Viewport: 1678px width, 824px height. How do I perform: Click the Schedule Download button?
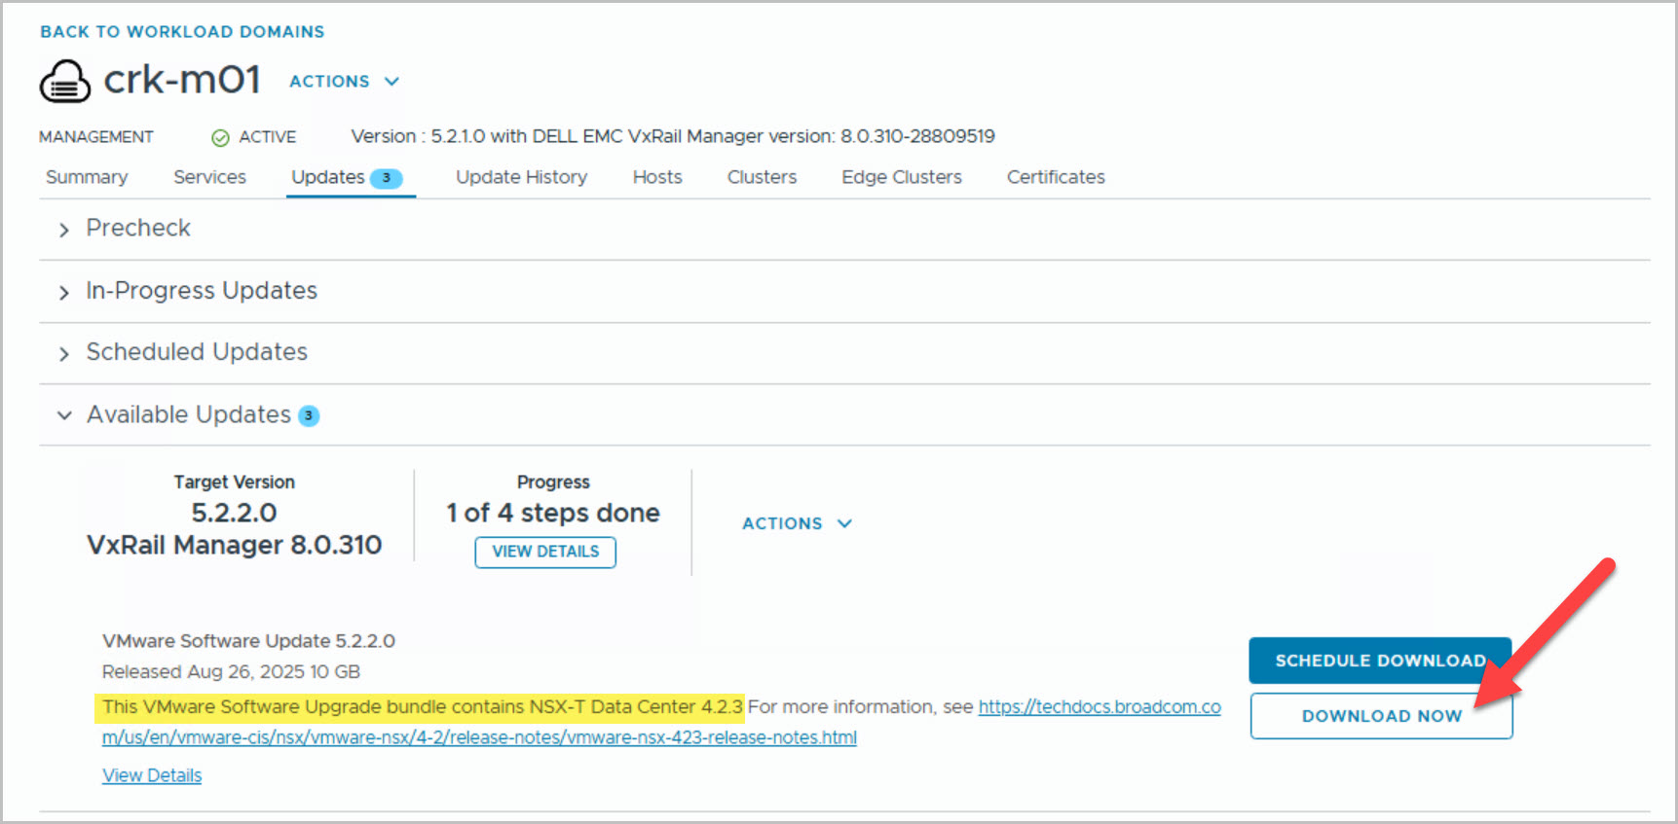pyautogui.click(x=1380, y=661)
